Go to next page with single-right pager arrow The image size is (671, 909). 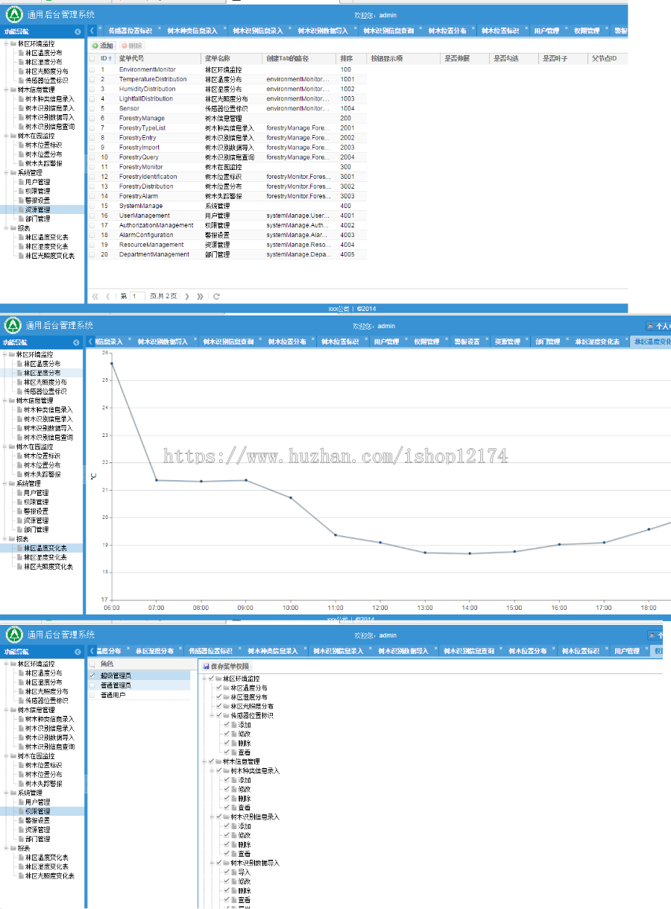(x=186, y=296)
